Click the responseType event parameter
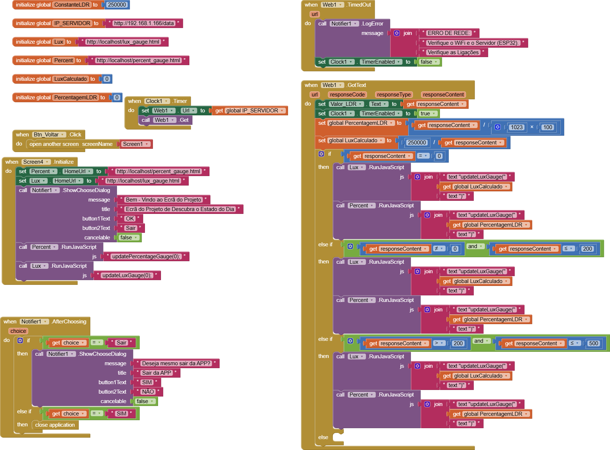The width and height of the screenshot is (610, 450). coord(394,95)
